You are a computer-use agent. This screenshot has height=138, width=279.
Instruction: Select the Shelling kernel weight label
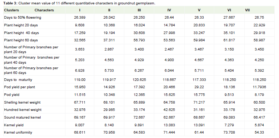pos(22,102)
